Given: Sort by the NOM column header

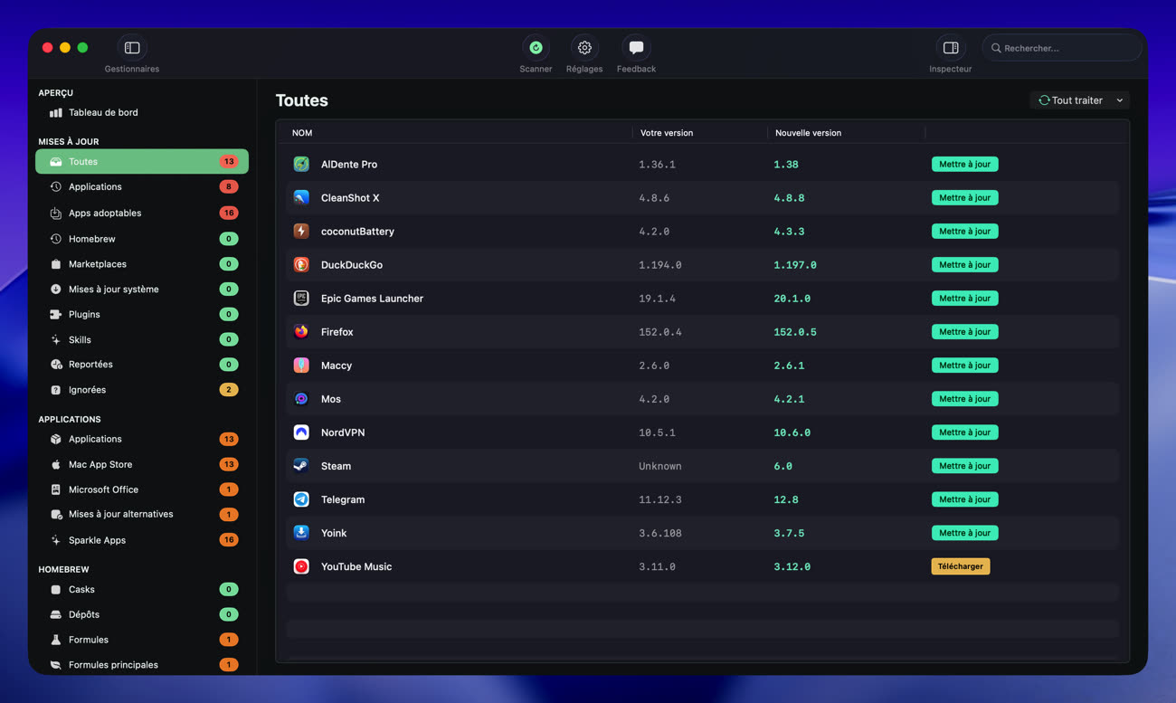Looking at the screenshot, I should (302, 133).
